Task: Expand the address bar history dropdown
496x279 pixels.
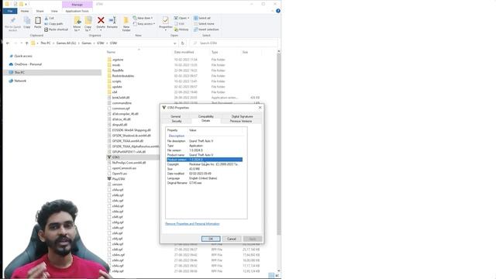Action: (175, 43)
